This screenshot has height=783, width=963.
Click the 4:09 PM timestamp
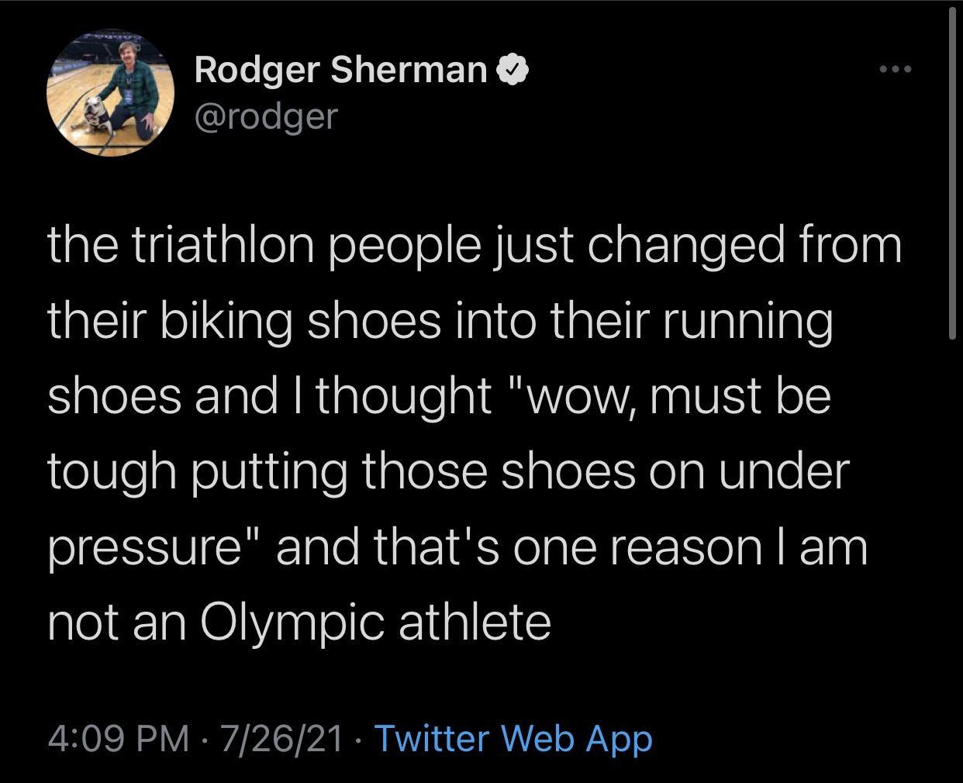tap(118, 738)
